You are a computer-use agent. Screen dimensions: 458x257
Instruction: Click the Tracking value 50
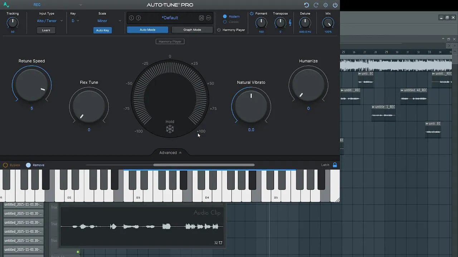click(x=13, y=32)
